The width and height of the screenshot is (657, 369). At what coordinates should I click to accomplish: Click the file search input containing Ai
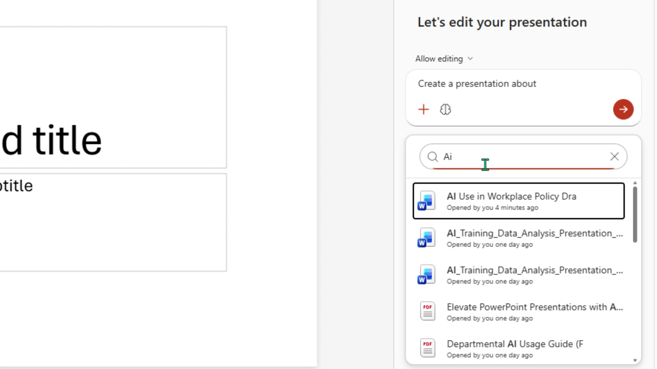[x=523, y=156]
